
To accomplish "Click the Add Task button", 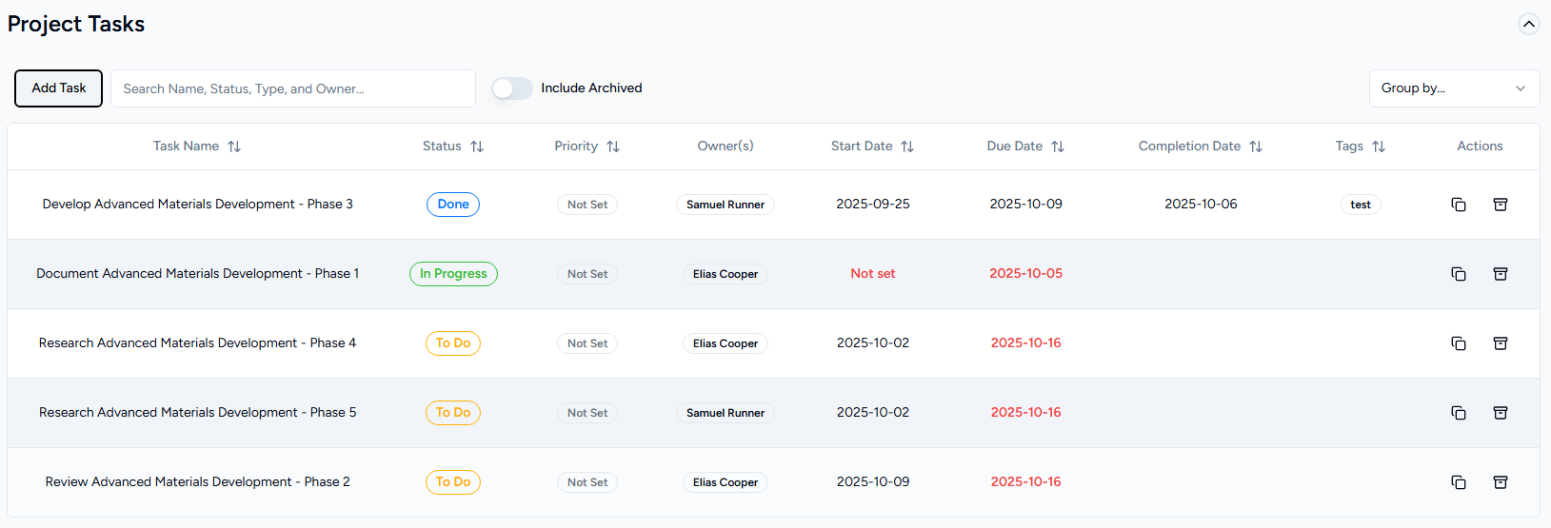I will 58,88.
